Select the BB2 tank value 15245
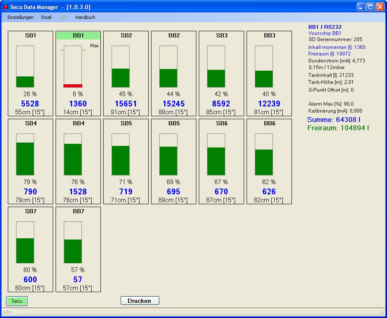Image resolution: width=387 pixels, height=318 pixels. [x=173, y=104]
